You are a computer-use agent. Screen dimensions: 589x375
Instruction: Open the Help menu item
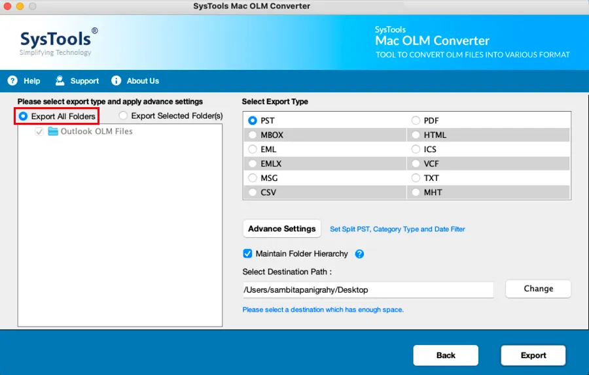click(x=24, y=80)
